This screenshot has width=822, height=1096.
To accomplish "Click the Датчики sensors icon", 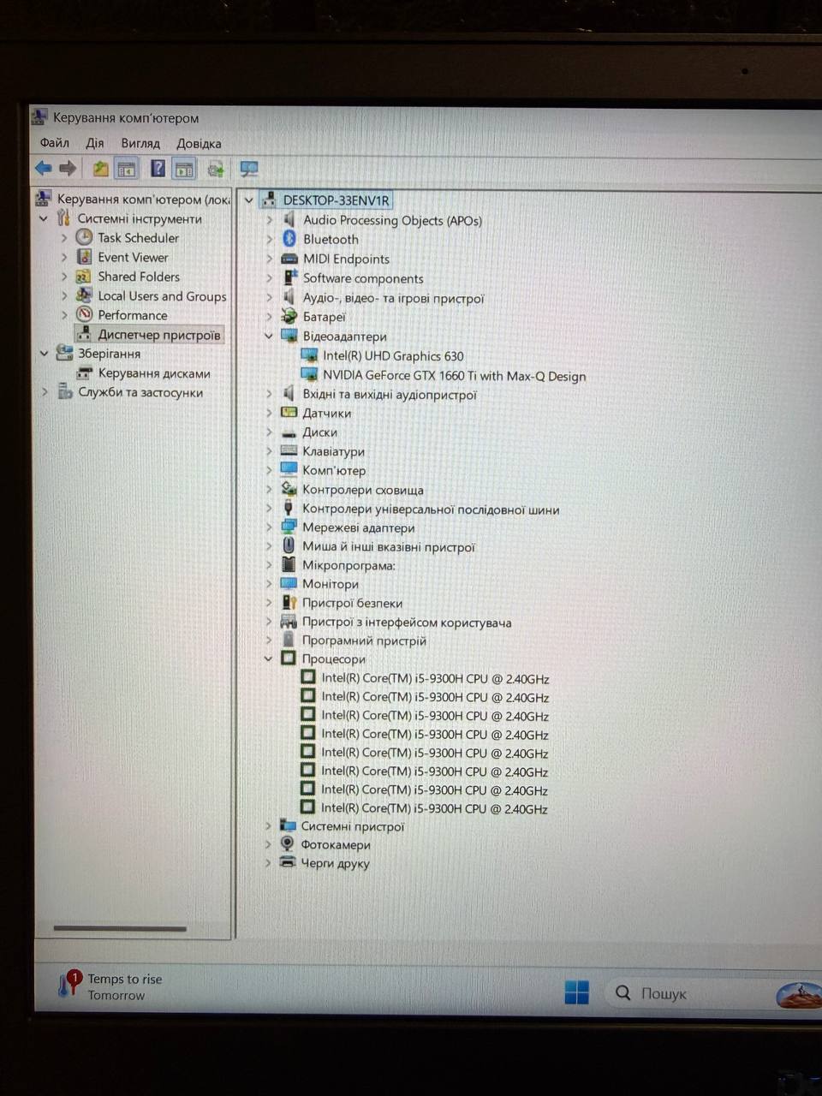I will pyautogui.click(x=289, y=413).
